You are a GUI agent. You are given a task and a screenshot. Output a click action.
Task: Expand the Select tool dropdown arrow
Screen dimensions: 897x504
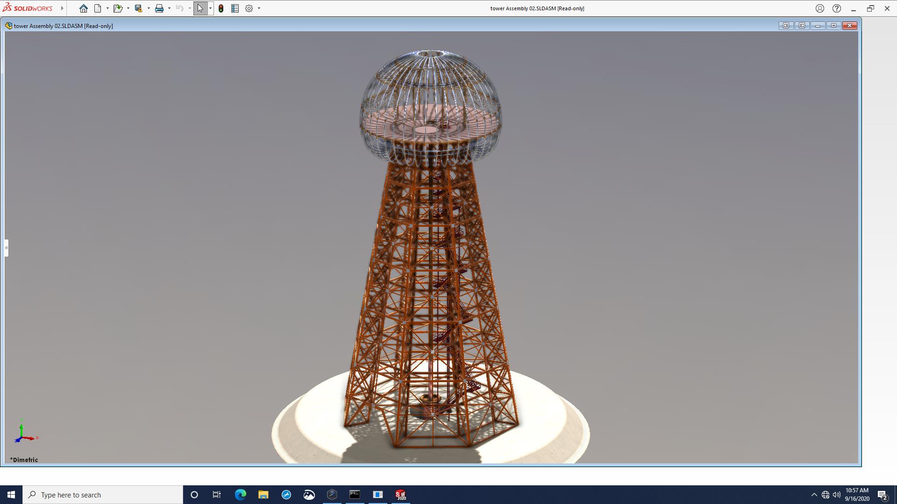click(210, 8)
